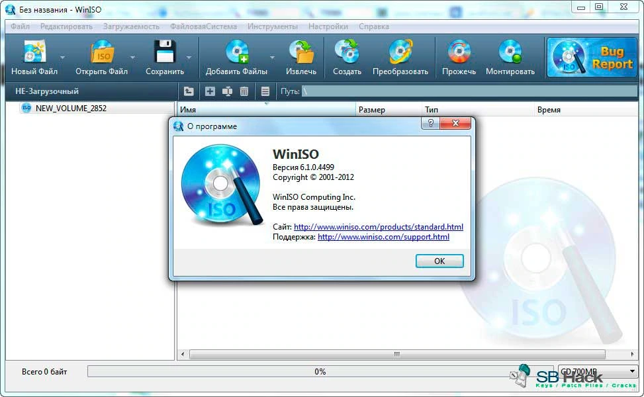This screenshot has width=644, height=397.
Task: Click the scrollbar left arrow
Action: point(183,354)
